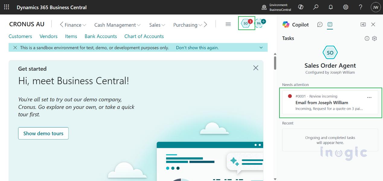Toggle the Copilot pane dock button
383x181 pixels.
[x=363, y=24]
